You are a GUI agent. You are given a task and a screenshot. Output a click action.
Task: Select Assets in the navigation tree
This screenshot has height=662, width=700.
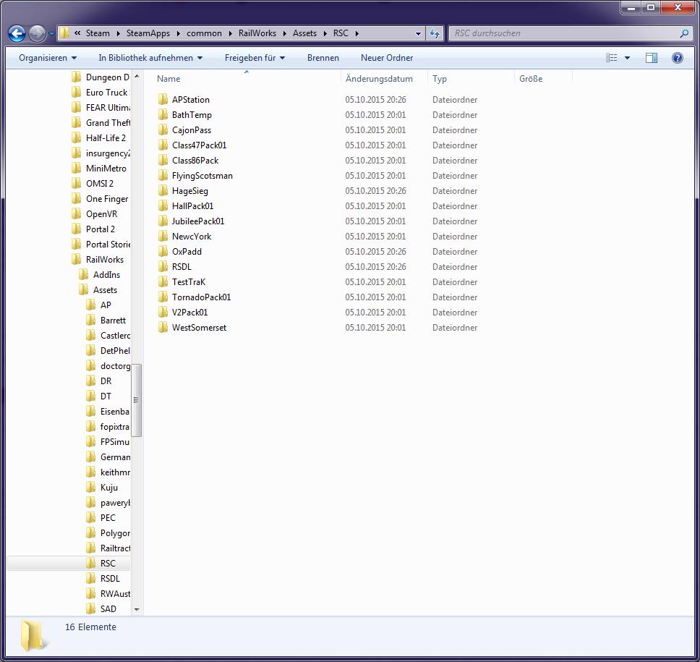point(105,290)
